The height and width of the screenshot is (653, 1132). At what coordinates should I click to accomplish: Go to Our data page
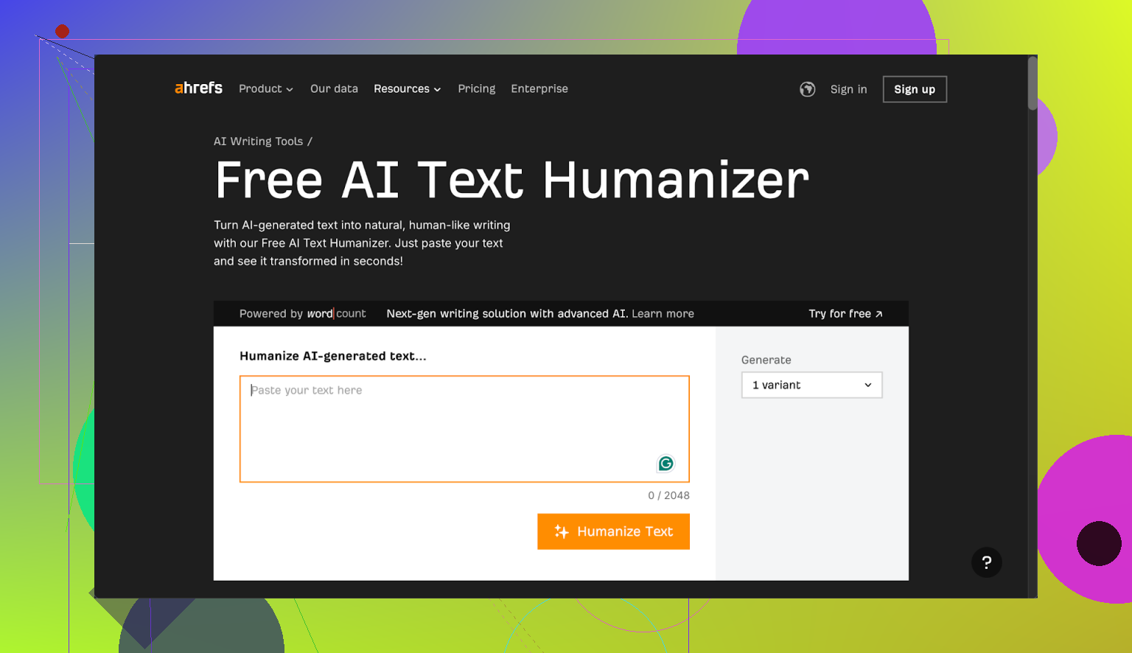pos(334,89)
